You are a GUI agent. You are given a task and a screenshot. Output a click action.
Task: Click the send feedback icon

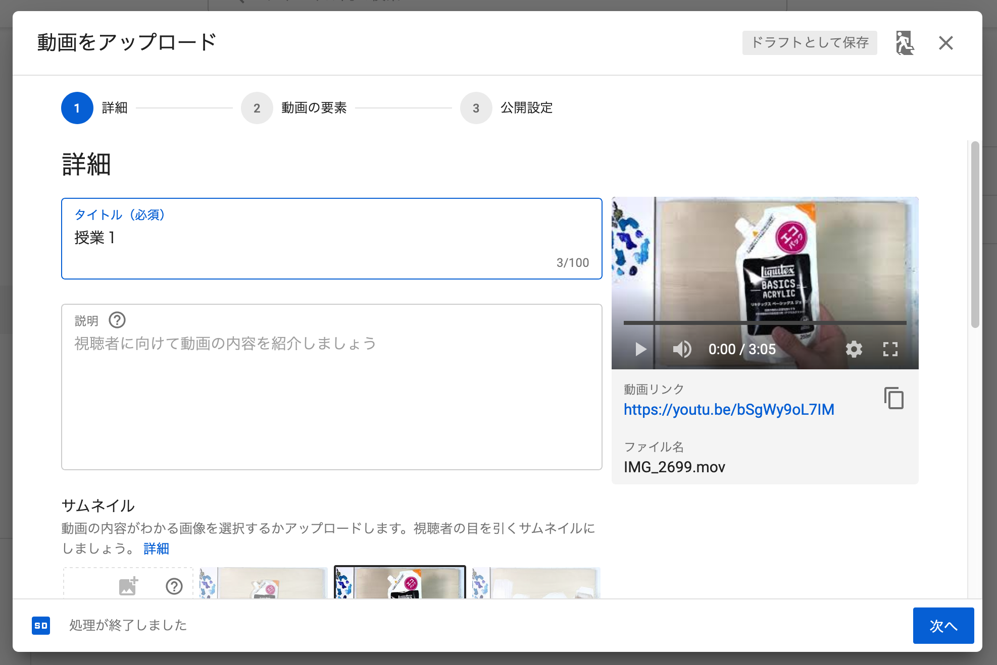905,43
